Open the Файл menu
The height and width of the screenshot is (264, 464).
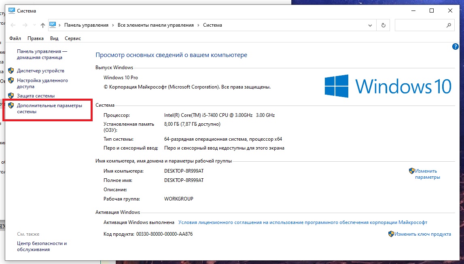(15, 38)
